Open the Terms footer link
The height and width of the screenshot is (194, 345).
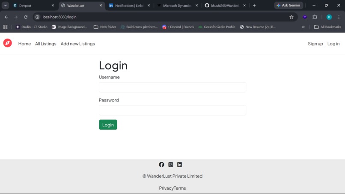click(180, 188)
